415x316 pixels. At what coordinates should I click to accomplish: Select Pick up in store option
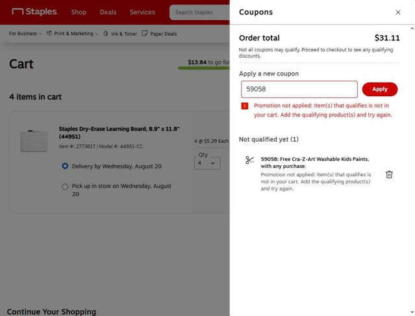click(65, 187)
